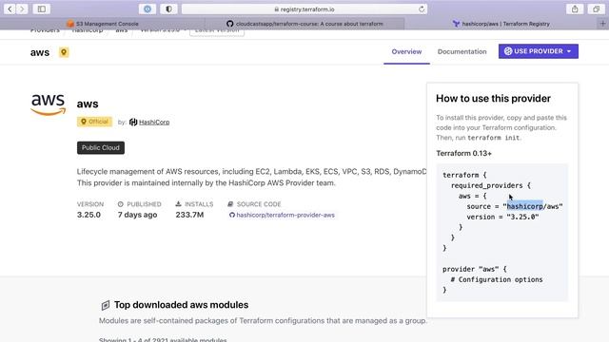Add a new tab with plus icon
Image resolution: width=609 pixels, height=342 pixels.
tap(602, 24)
